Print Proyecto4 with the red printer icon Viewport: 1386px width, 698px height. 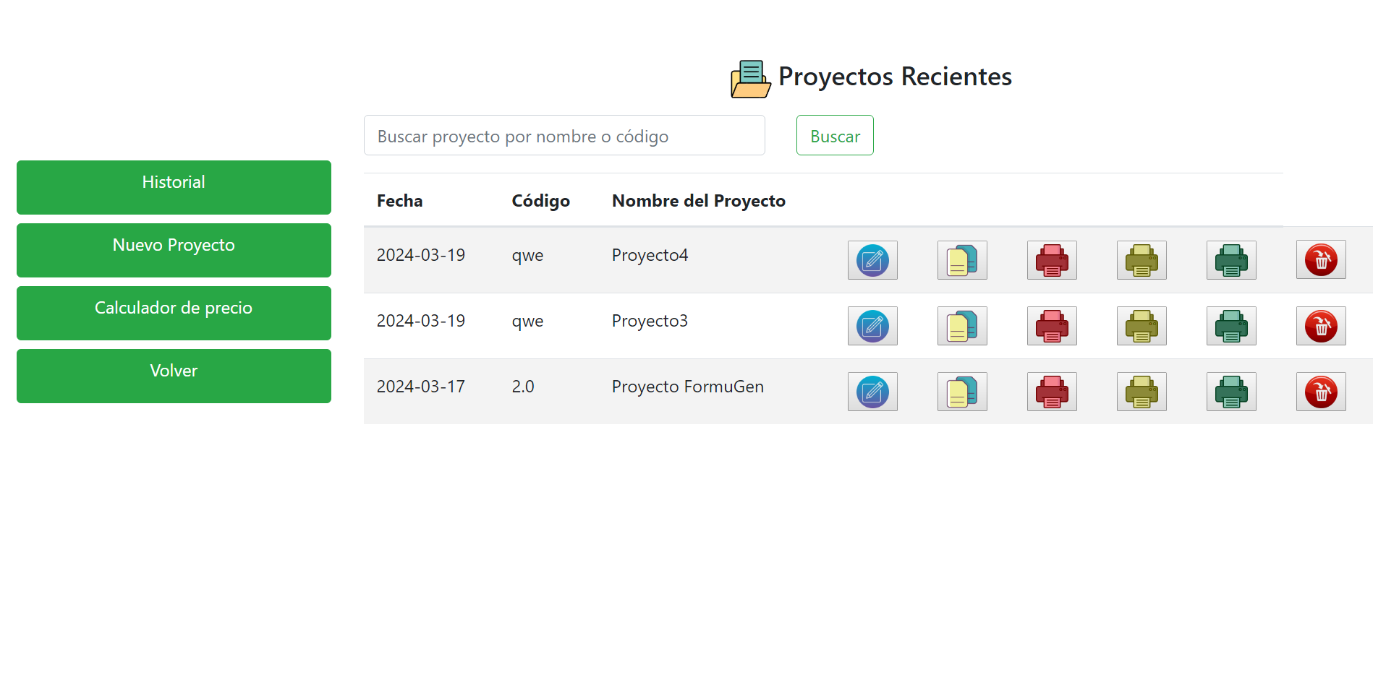pos(1052,260)
